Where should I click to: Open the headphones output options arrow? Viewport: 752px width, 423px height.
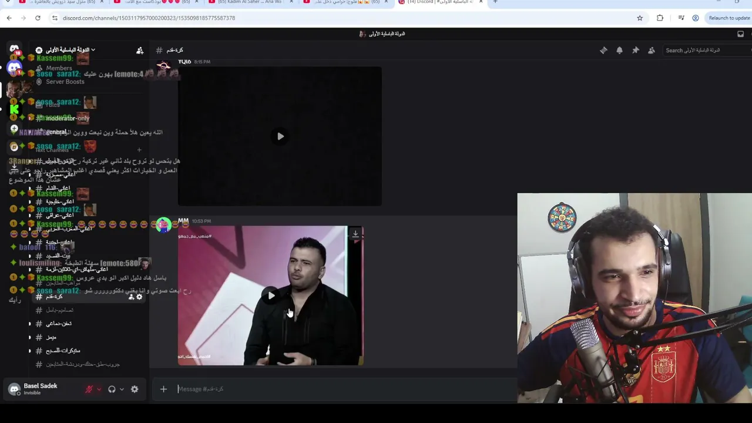click(122, 389)
